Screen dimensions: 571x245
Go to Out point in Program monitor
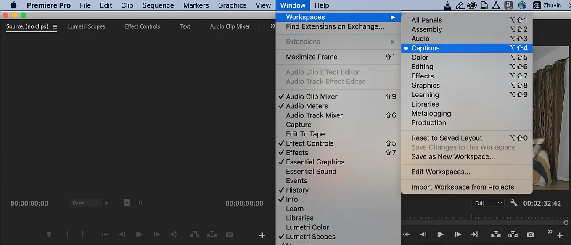[475, 235]
